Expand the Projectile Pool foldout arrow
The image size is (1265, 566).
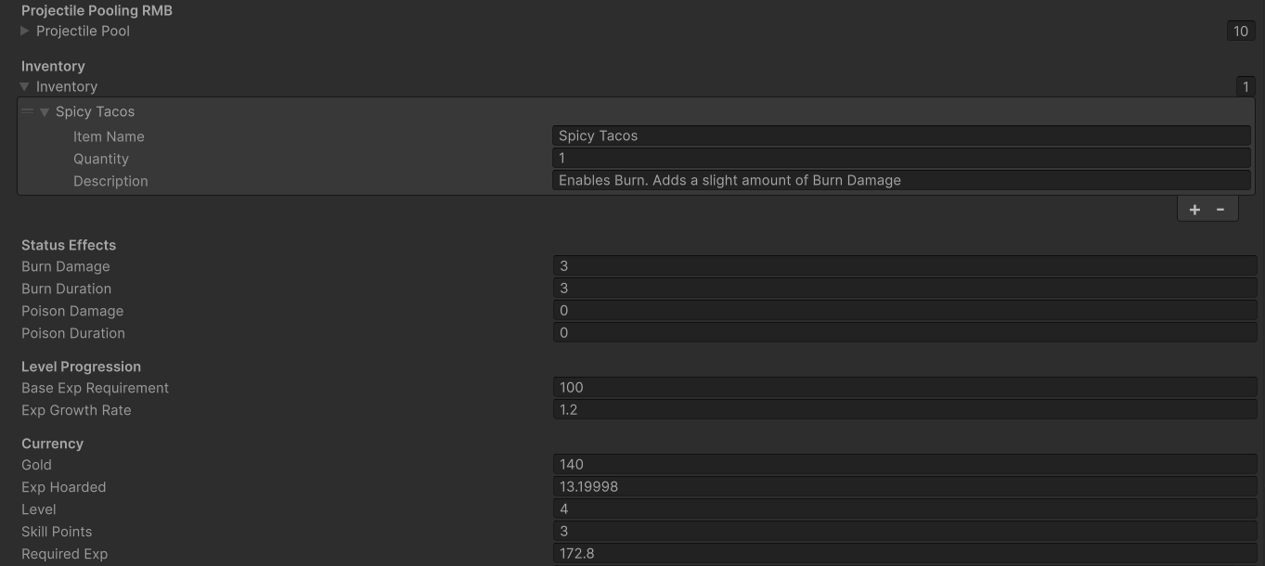pos(25,31)
